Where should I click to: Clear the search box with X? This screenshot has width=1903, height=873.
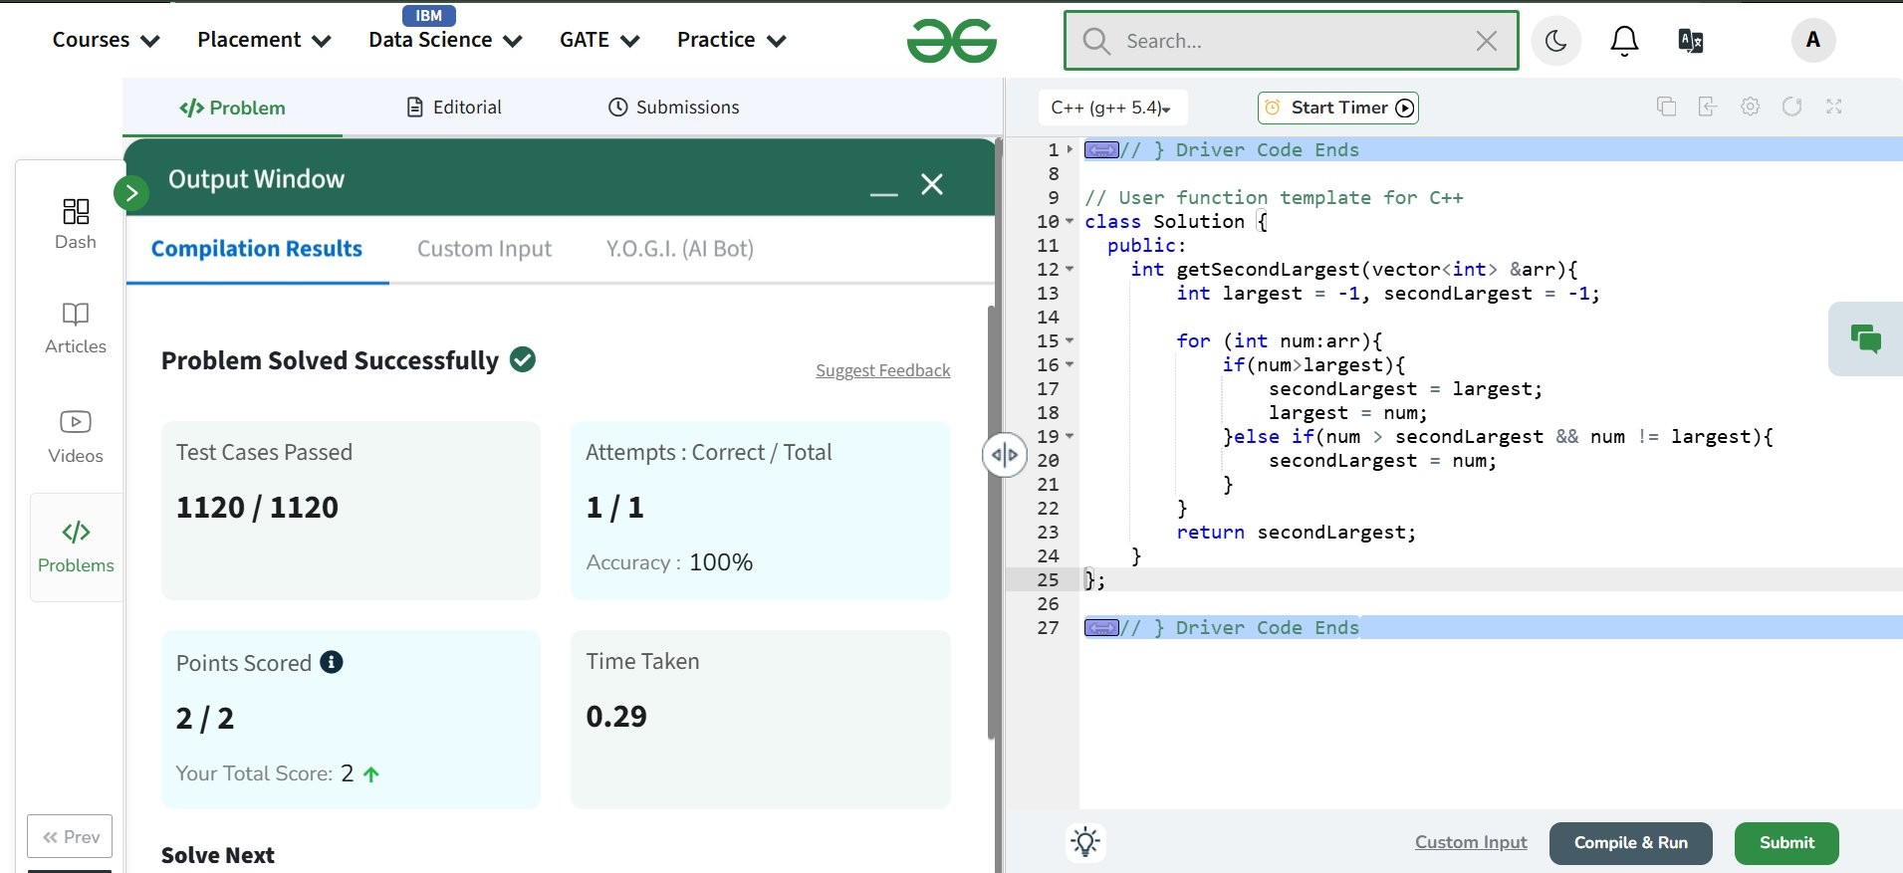pos(1486,41)
